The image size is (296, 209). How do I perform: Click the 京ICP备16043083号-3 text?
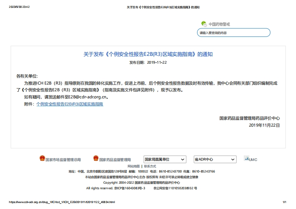click(x=130, y=188)
